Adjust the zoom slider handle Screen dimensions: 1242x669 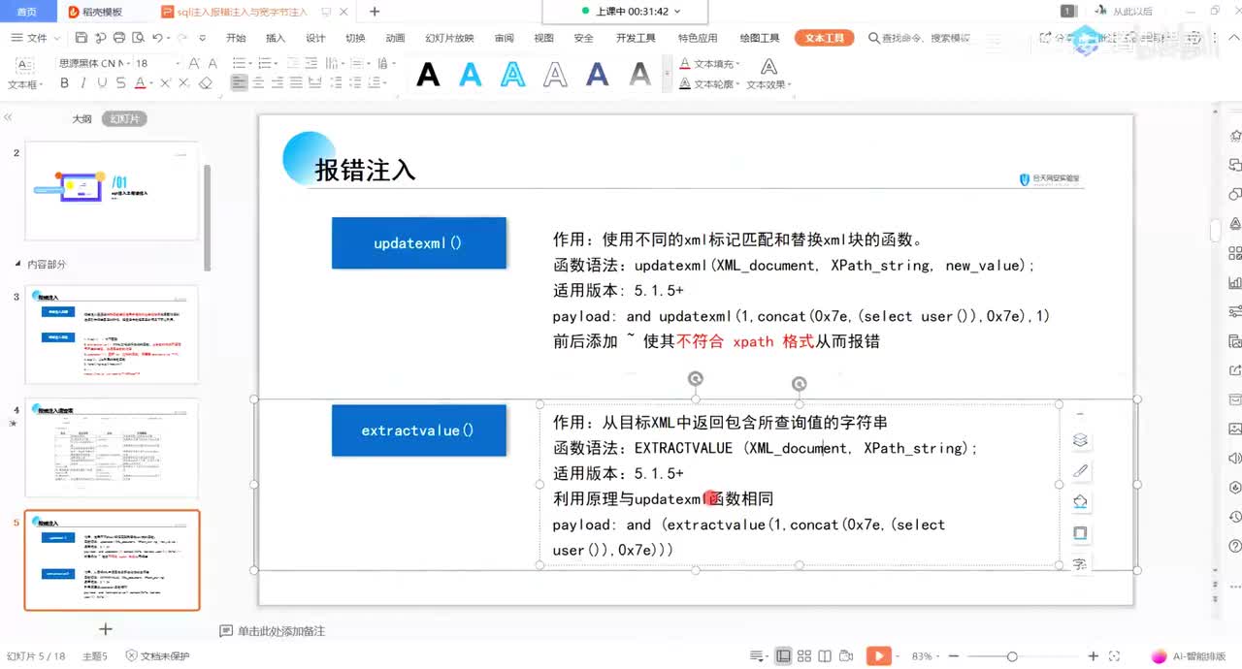click(x=1012, y=656)
